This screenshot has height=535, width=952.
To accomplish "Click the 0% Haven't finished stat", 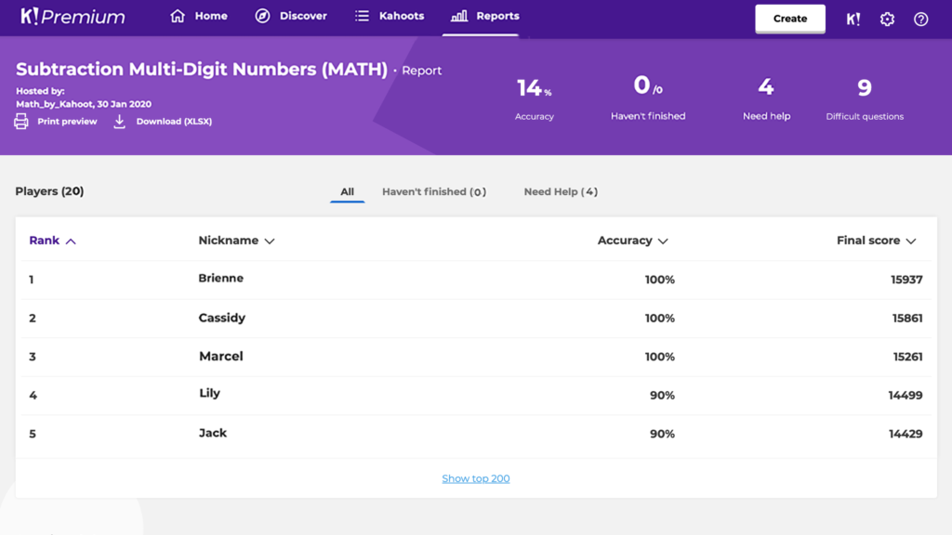I will coord(648,97).
